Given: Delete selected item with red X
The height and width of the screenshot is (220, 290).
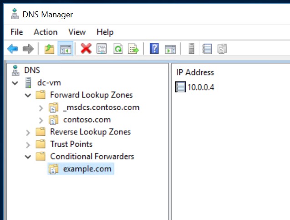Looking at the screenshot, I should pyautogui.click(x=86, y=48).
